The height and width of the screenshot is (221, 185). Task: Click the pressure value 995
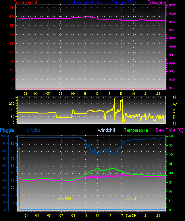point(172,55)
